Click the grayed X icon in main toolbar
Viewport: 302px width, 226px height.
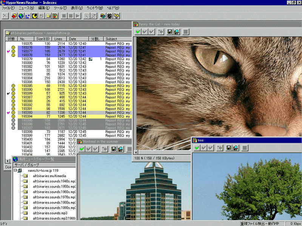(x=5, y=16)
